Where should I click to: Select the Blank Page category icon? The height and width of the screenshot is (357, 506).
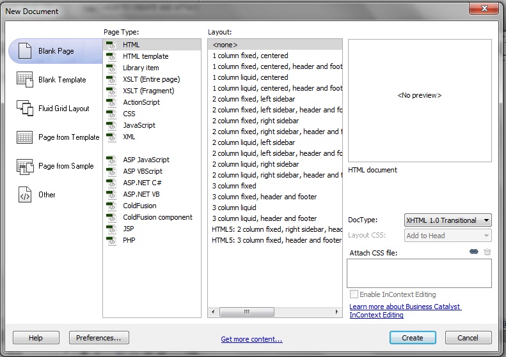(25, 51)
